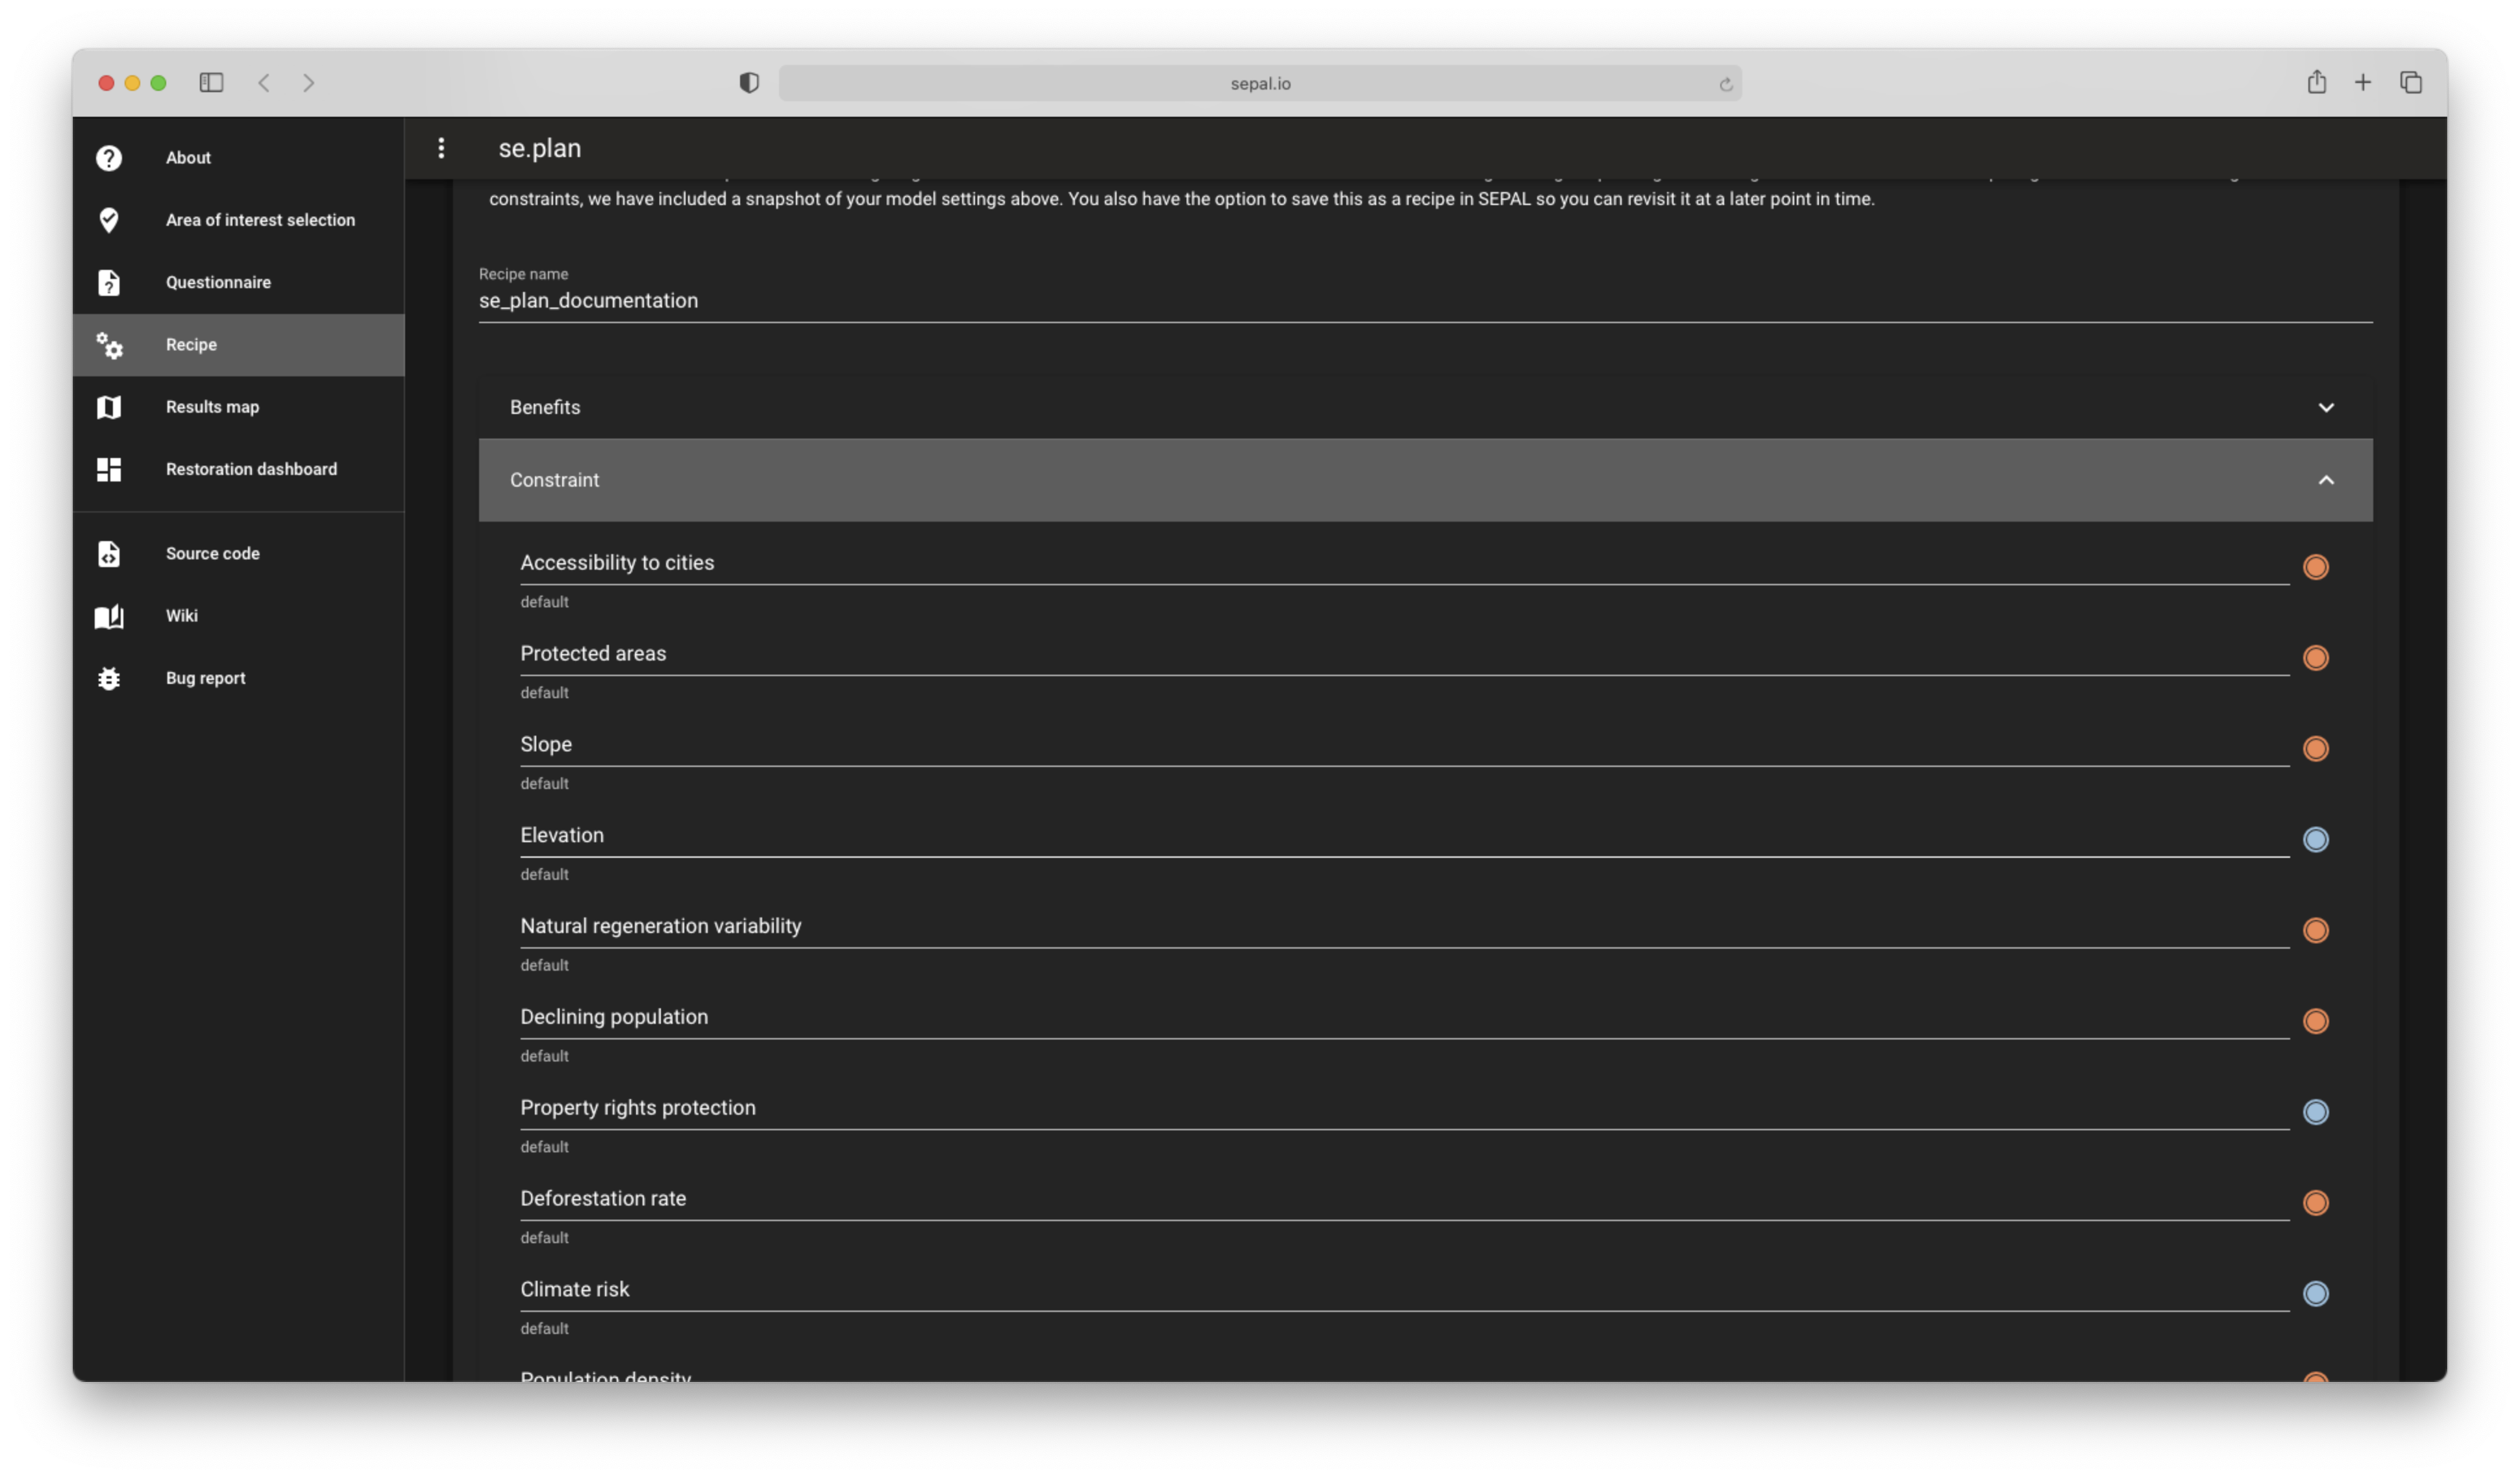2520x1478 pixels.
Task: Toggle the Elevation constraint circle indicator
Action: coord(2315,840)
